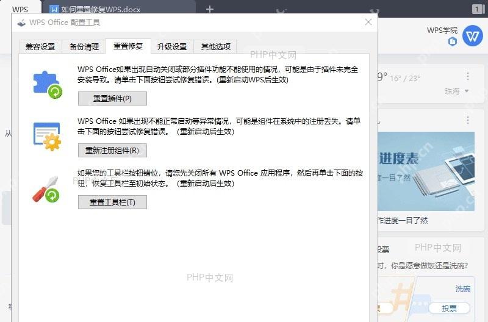This screenshot has height=322, width=488.
Task: Click the 重置工具栏(T) button
Action: (112, 202)
